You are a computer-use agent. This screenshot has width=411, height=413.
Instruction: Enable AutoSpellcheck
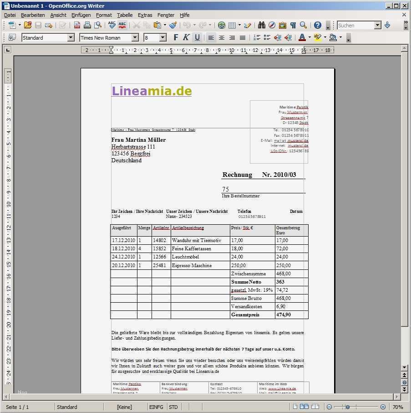[123, 25]
